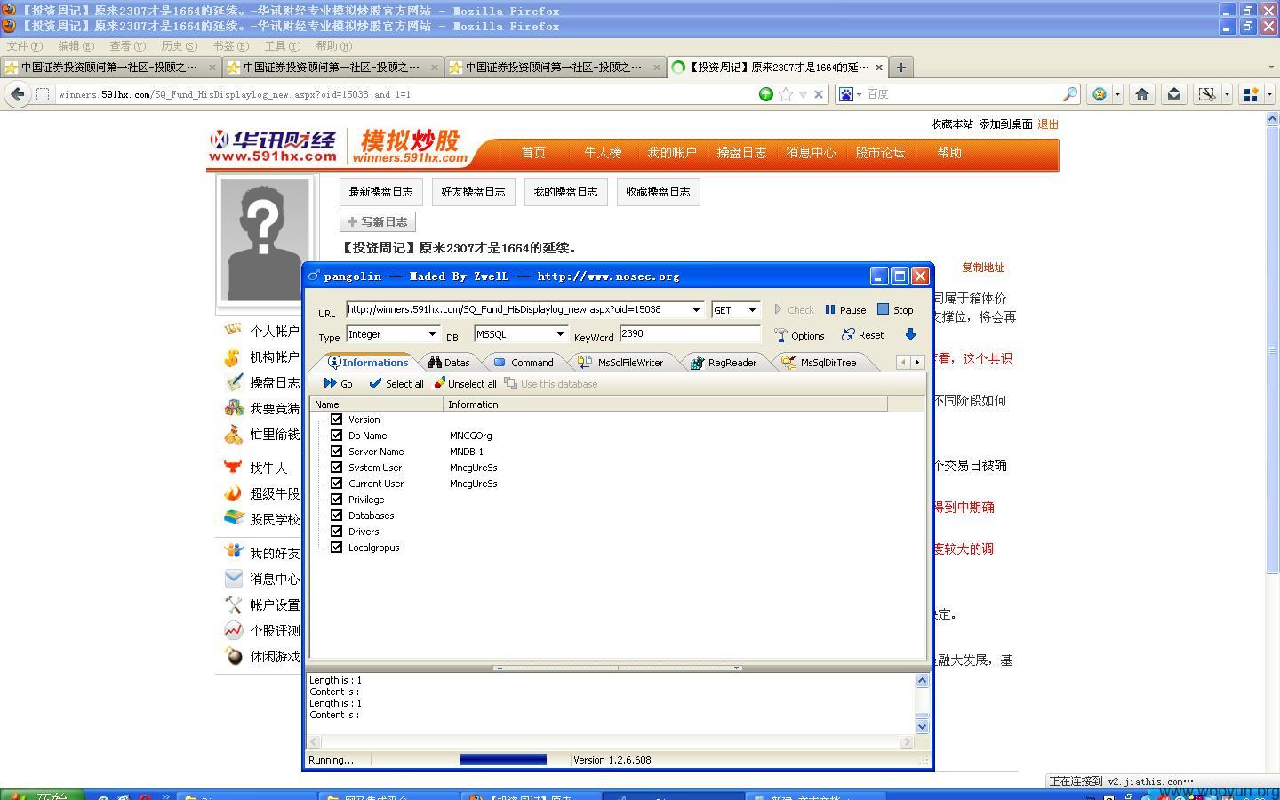Uncheck the Server Name checkbox

coord(336,451)
